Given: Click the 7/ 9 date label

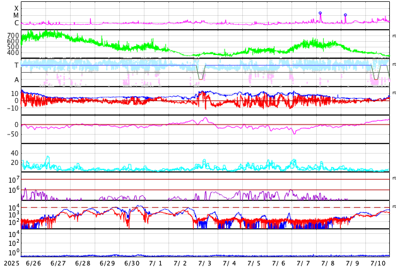Looking at the screenshot, I should coord(352,264).
